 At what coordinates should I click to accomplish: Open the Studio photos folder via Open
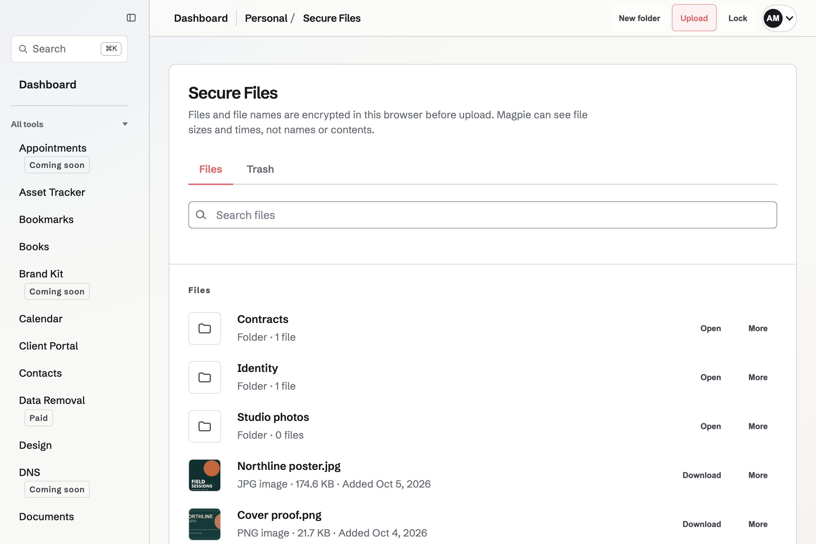tap(711, 426)
